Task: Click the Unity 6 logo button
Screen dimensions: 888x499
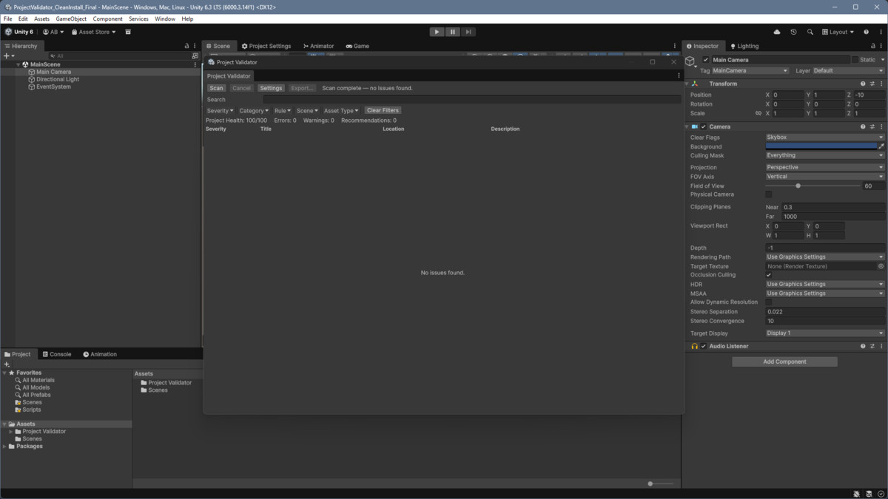Action: pos(18,32)
